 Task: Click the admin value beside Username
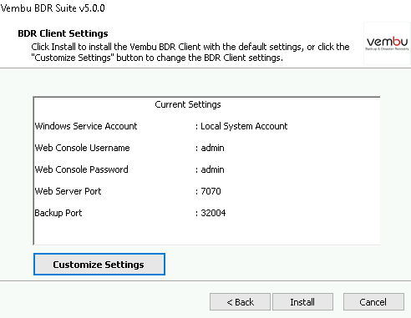tap(212, 148)
